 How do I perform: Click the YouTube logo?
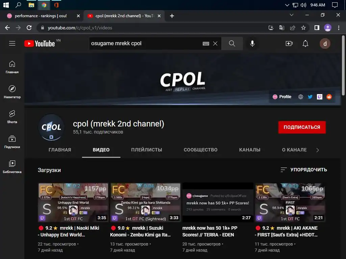click(40, 44)
